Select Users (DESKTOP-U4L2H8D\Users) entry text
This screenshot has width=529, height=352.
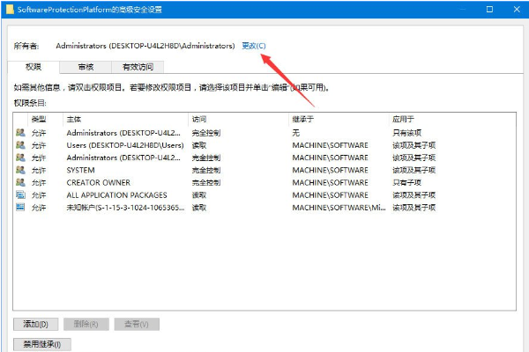click(125, 145)
